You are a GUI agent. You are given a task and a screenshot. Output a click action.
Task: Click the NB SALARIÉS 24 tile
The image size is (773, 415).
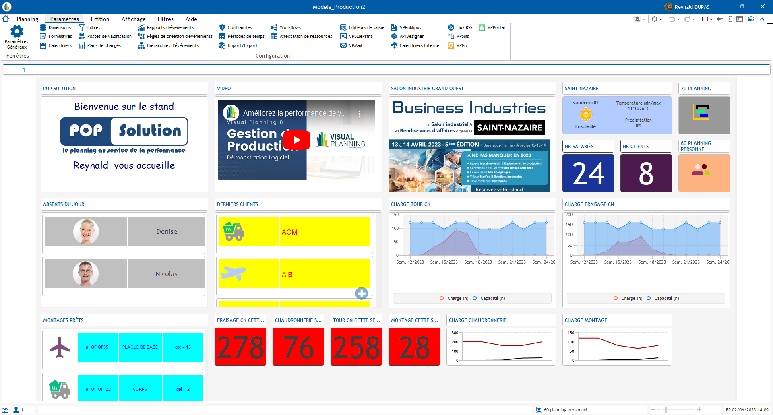tap(588, 173)
